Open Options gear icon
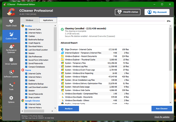 11,98
